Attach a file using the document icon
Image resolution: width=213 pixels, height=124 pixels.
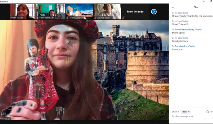tap(208, 112)
